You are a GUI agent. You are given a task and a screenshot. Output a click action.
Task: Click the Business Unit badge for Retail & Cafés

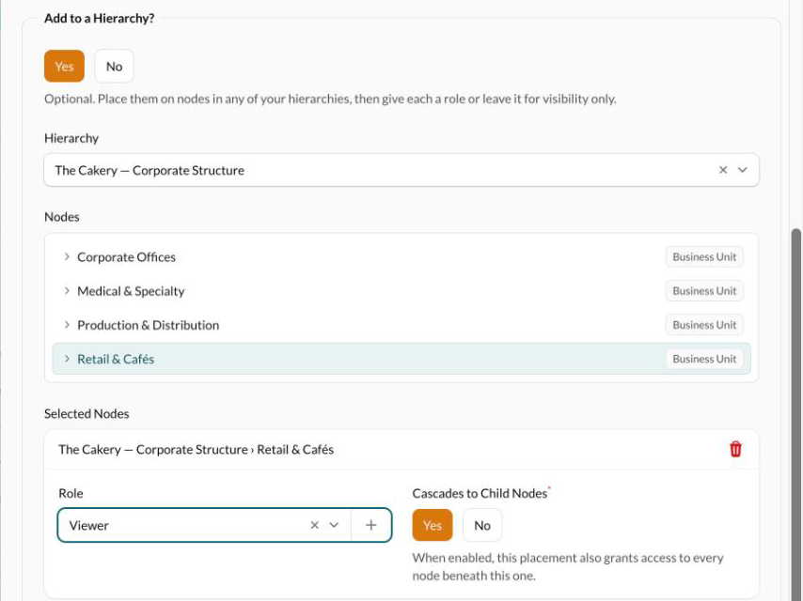click(x=704, y=359)
